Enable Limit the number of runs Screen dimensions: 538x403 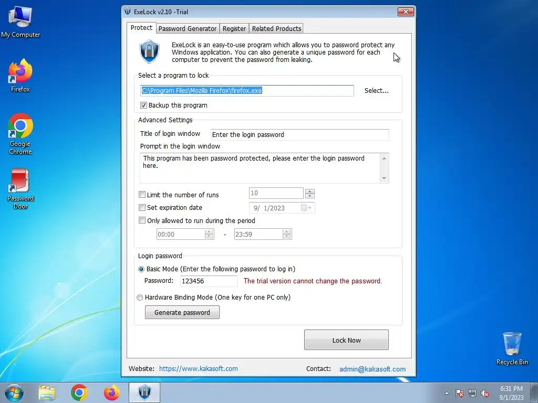point(142,195)
